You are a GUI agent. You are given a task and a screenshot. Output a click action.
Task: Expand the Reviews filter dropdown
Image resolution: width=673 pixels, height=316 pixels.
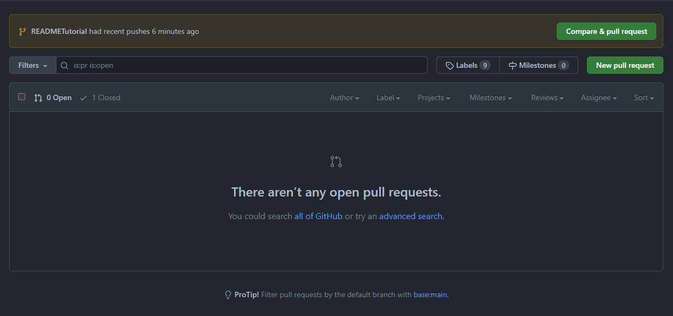[x=547, y=97]
